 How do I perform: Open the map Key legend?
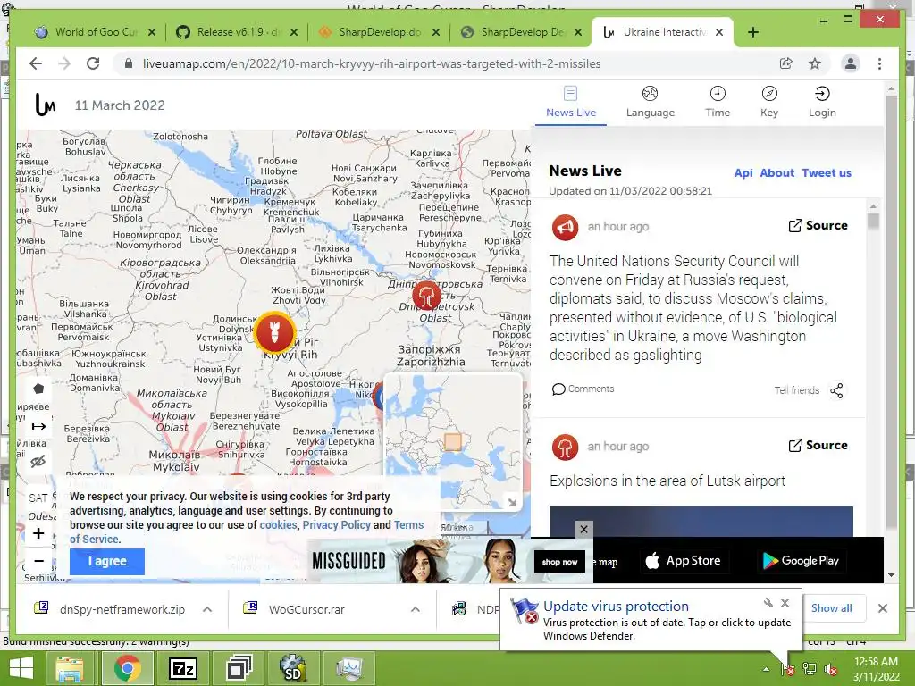[769, 102]
